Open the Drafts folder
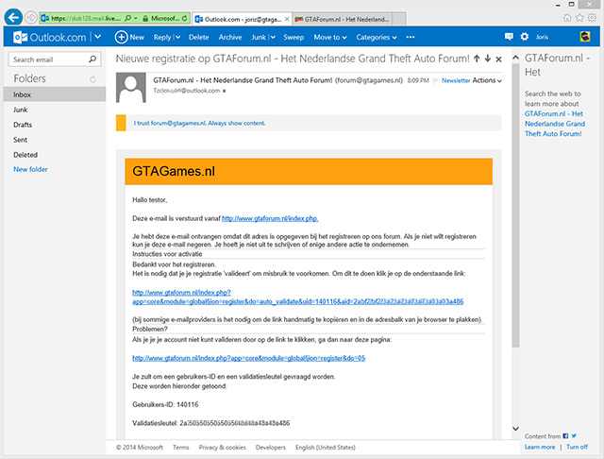The height and width of the screenshot is (459, 604). [23, 125]
